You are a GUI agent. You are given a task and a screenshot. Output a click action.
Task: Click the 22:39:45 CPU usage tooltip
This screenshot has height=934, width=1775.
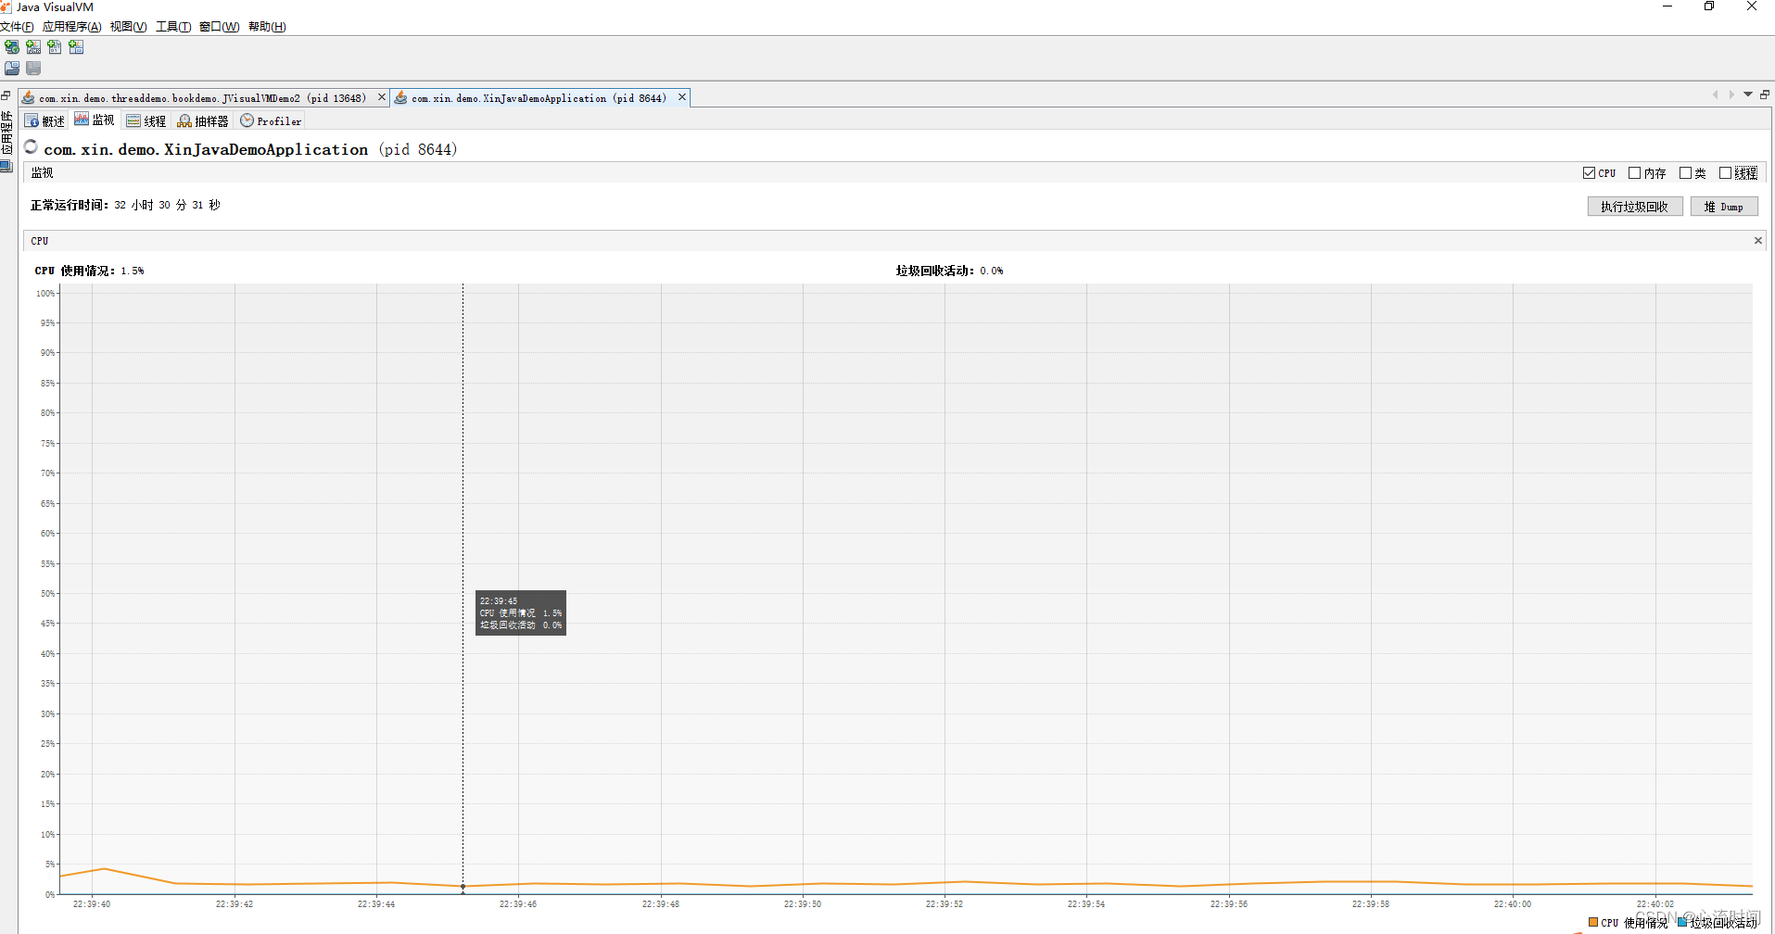click(x=521, y=612)
